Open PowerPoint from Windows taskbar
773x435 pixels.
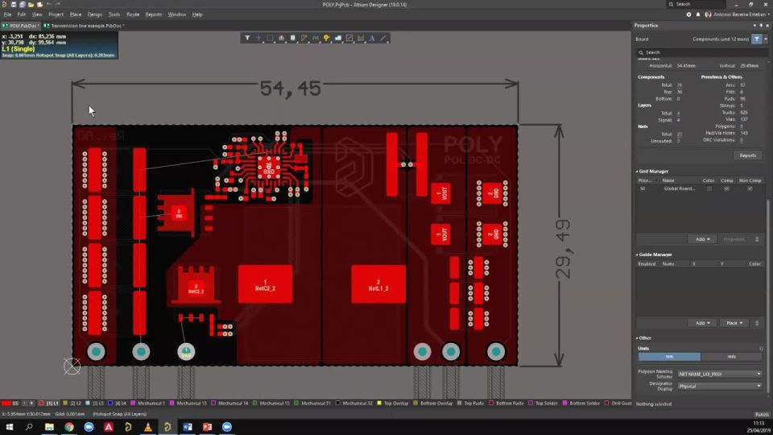tap(207, 427)
